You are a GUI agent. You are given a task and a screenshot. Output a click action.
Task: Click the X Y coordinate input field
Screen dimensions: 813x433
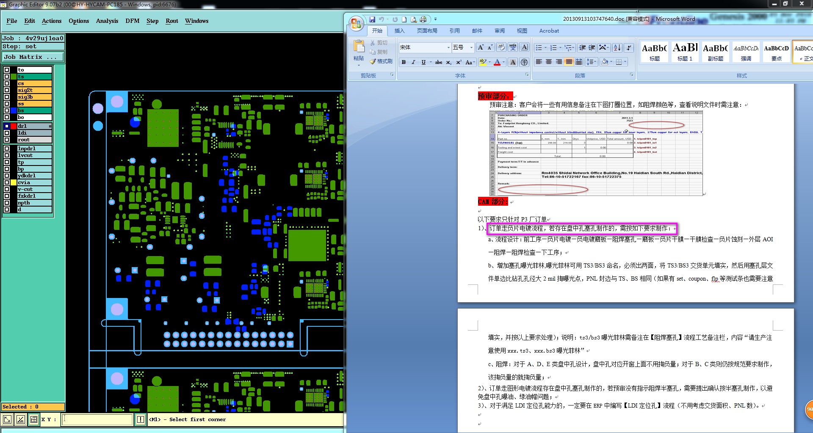(98, 419)
